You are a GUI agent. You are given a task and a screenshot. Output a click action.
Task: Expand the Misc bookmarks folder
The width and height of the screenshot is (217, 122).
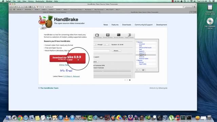[x=118, y=9]
